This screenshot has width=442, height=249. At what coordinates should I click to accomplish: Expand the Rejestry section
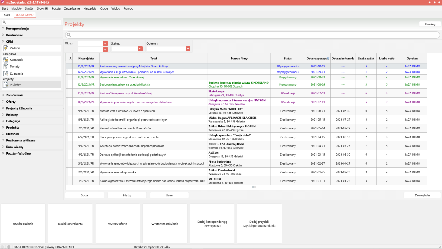click(3, 114)
